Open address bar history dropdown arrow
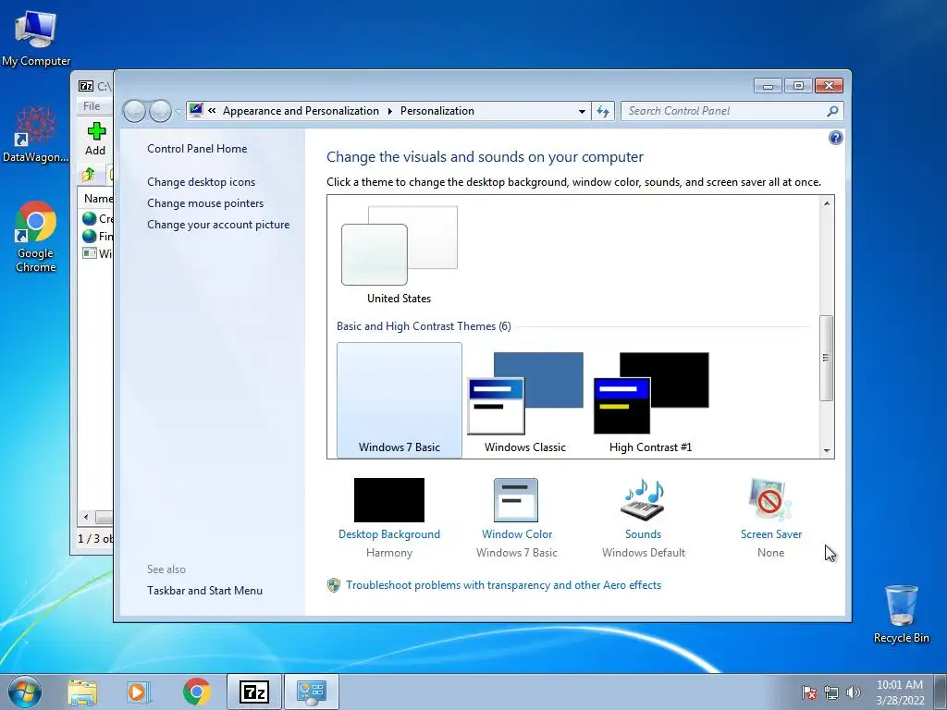The height and width of the screenshot is (710, 947). click(x=582, y=112)
